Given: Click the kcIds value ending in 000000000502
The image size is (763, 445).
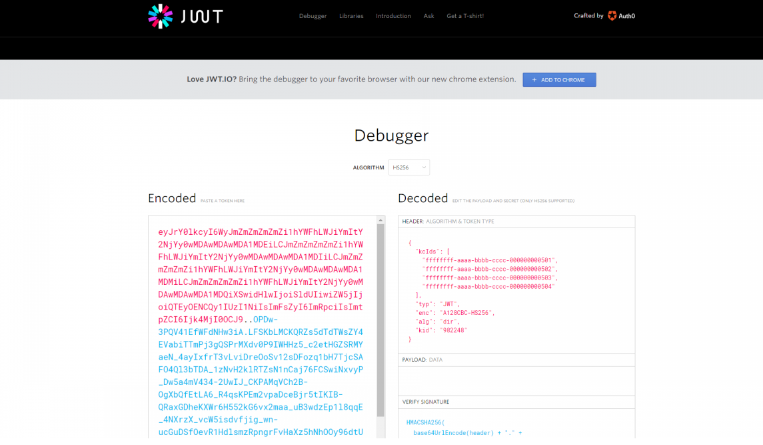Looking at the screenshot, I should (x=490, y=269).
